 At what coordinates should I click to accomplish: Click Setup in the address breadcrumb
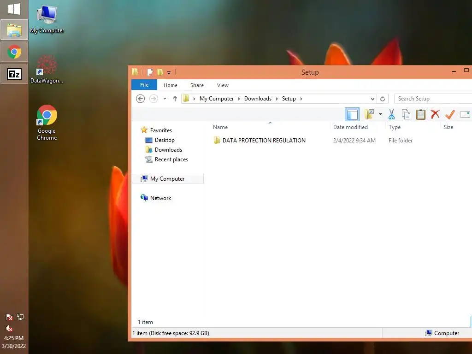click(x=289, y=99)
